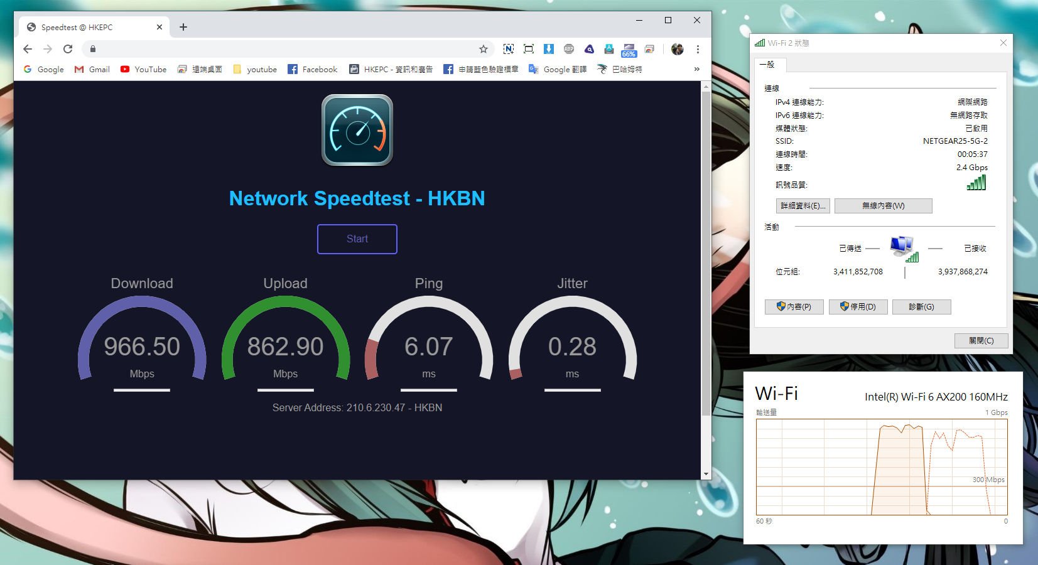The height and width of the screenshot is (565, 1038).
Task: Click the Server Address 210.6.230.47 text
Action: (357, 407)
